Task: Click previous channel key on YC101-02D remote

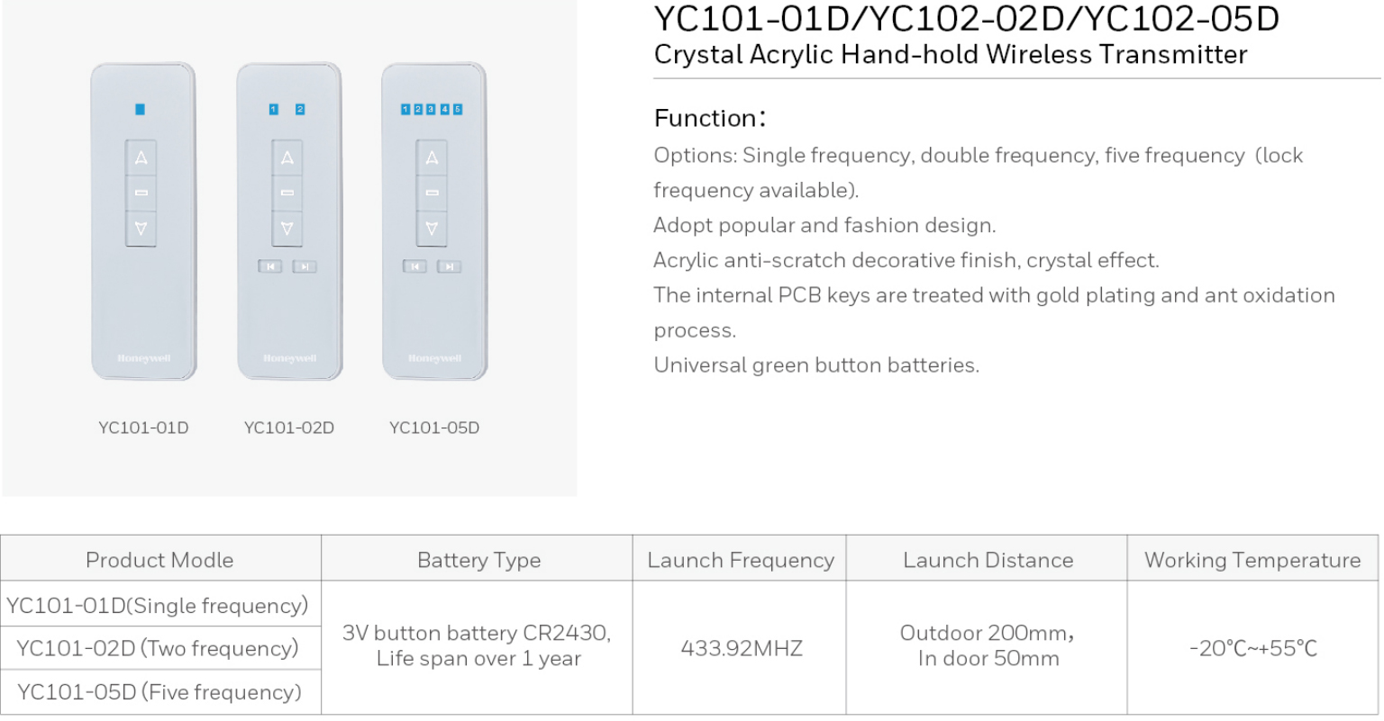Action: [269, 266]
